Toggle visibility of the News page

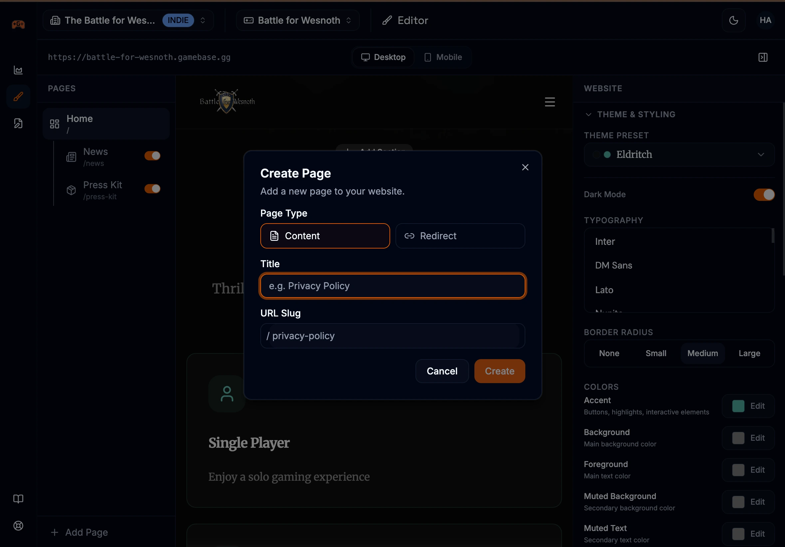[x=152, y=156]
